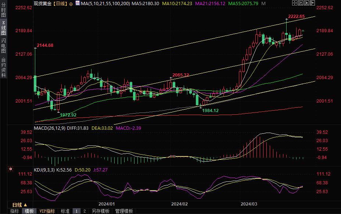Click the MA indicator chart icon
This screenshot has width=341, height=214.
click(77, 3)
